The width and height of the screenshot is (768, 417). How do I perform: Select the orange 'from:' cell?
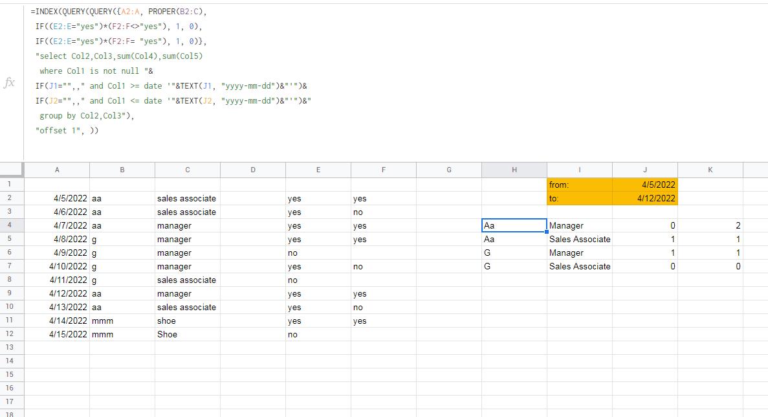point(580,185)
